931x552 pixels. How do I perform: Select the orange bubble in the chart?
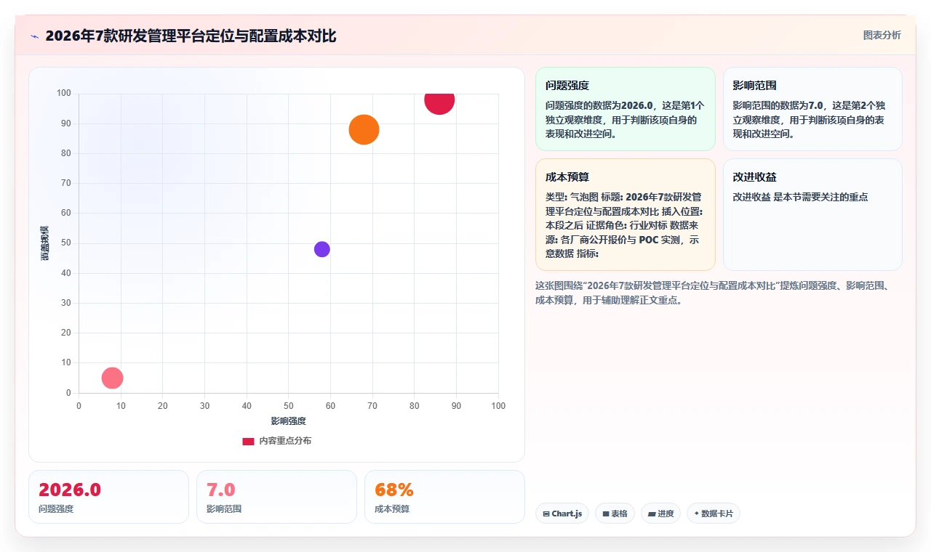point(364,130)
